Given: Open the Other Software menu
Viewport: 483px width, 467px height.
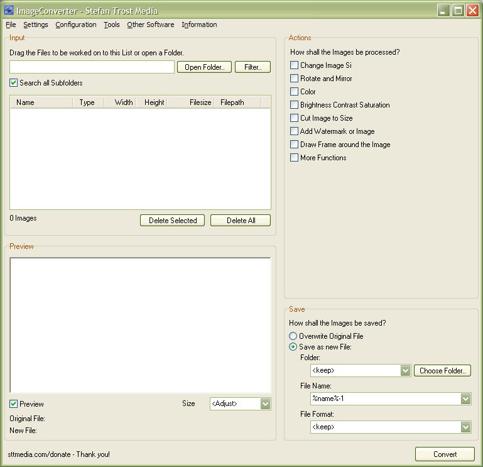Looking at the screenshot, I should [x=150, y=25].
